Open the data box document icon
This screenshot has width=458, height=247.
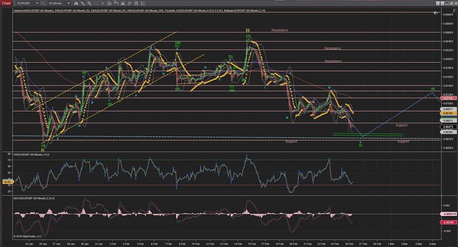coord(109,3)
